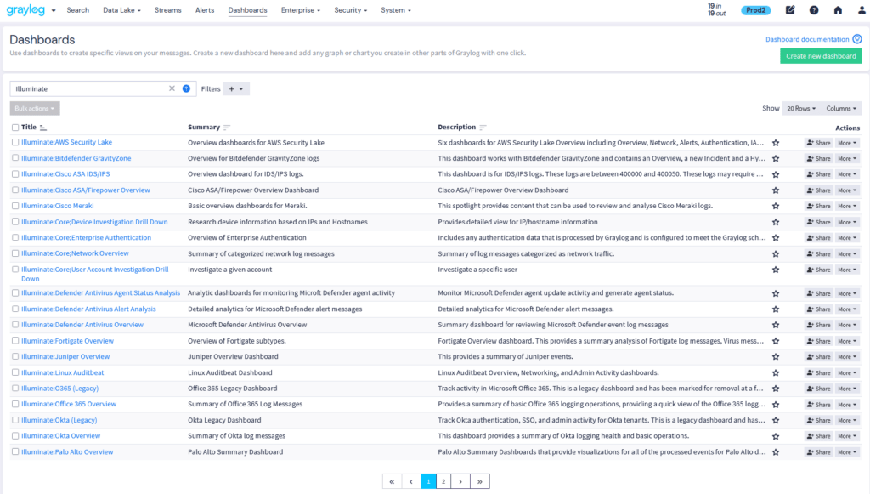Screen dimensions: 870x494
Task: Open the Columns visibility dropdown
Action: (x=841, y=109)
